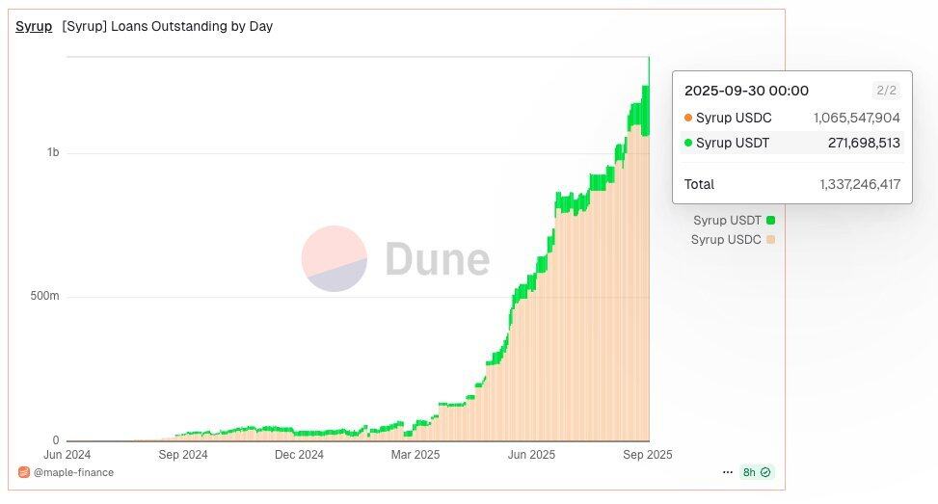The height and width of the screenshot is (504, 938).
Task: Click the chart title Loans Outstanding by Day
Action: [x=167, y=26]
